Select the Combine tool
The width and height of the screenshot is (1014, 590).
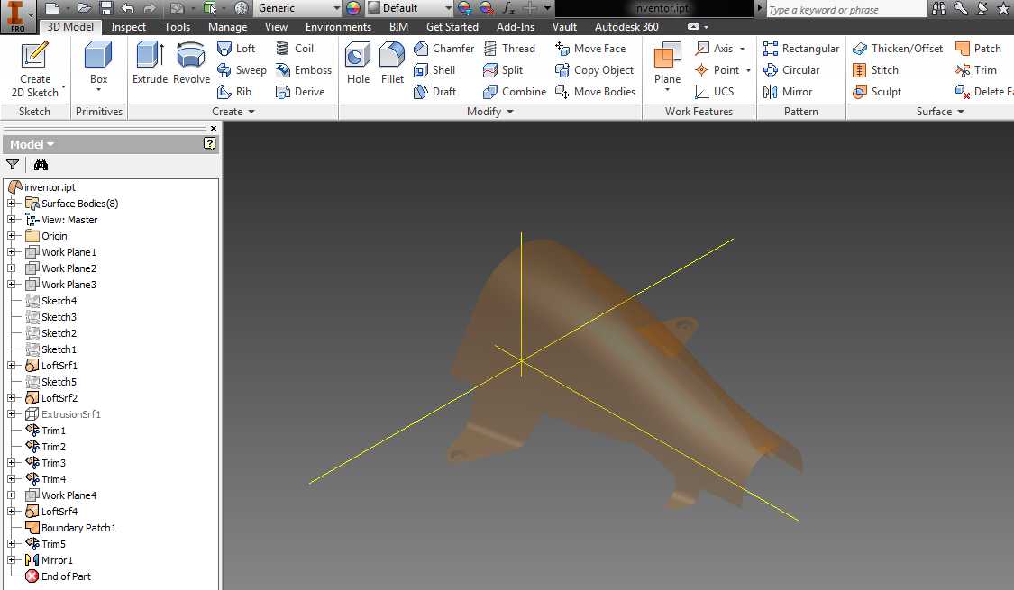515,92
